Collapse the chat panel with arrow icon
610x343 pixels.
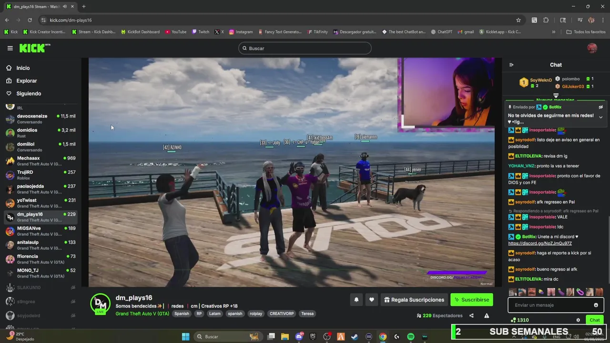coord(511,65)
